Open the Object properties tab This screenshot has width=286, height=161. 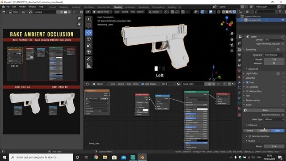pyautogui.click(x=240, y=77)
